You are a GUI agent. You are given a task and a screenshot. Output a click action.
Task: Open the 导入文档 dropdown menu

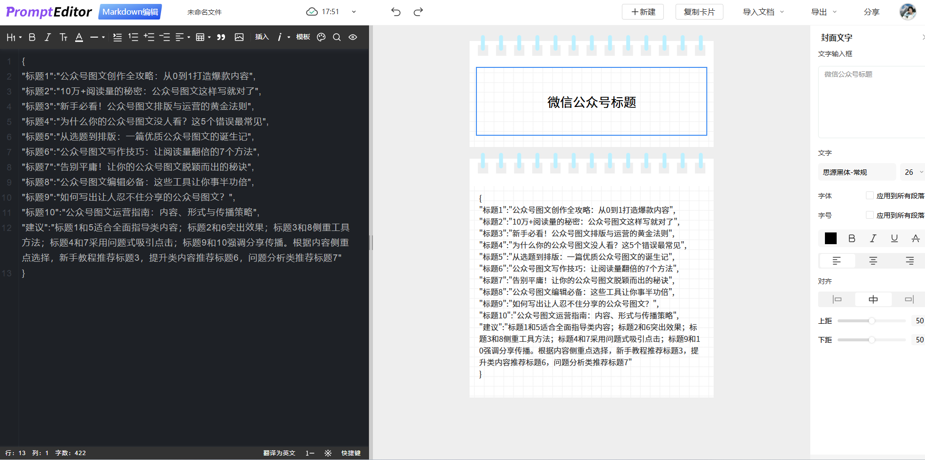click(763, 12)
